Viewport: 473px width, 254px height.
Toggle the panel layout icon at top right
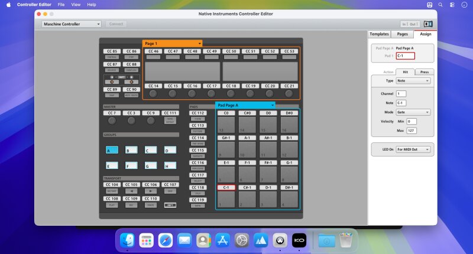[x=428, y=24]
